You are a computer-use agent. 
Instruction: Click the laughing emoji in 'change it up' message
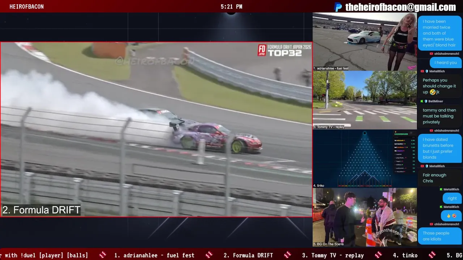(433, 92)
